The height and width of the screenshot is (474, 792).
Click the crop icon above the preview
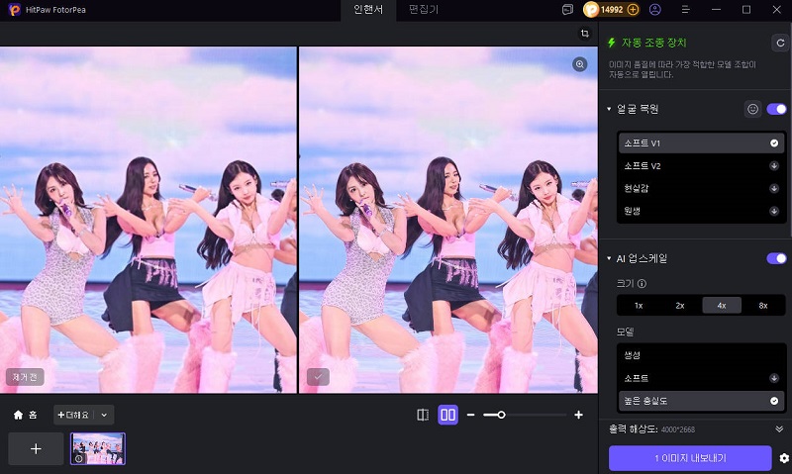[585, 34]
